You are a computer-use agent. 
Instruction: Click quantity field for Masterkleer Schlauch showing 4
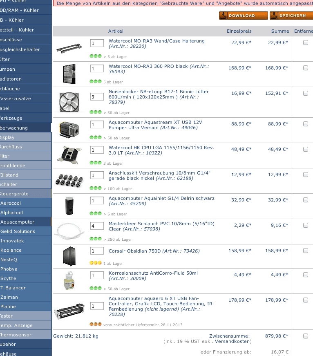[97, 226]
